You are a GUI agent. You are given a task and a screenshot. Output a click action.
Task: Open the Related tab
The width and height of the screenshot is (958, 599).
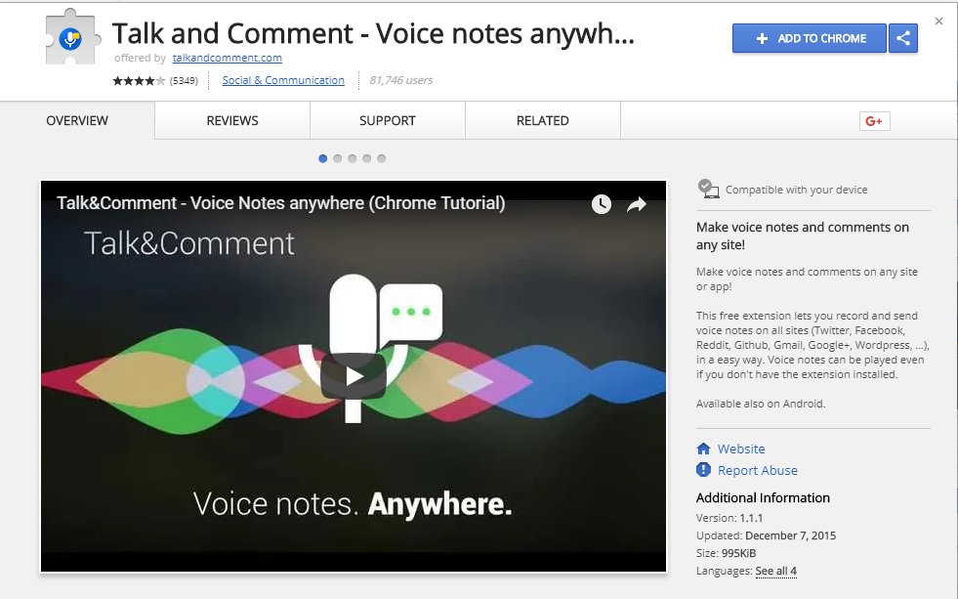[543, 120]
